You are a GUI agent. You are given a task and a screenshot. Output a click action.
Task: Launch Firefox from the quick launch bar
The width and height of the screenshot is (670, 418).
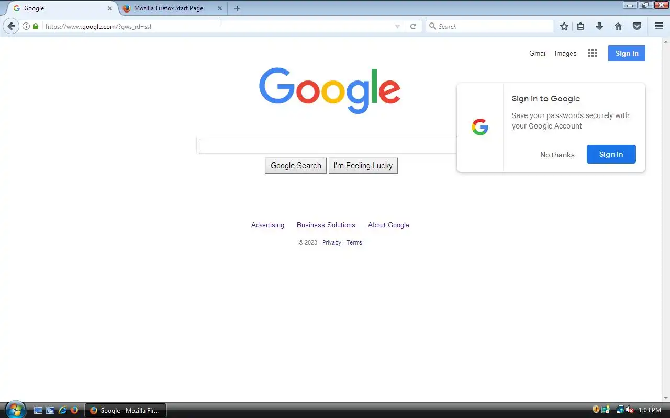point(74,411)
